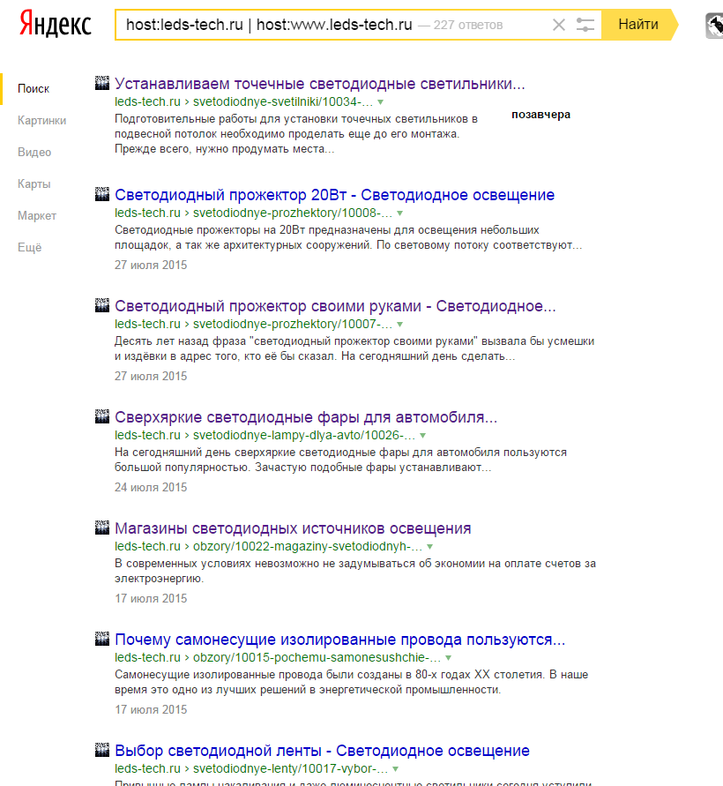Expand dropdown arrow after svetodiodnye-svetilniki/10034 URL
The width and height of the screenshot is (723, 786).
[x=381, y=102]
